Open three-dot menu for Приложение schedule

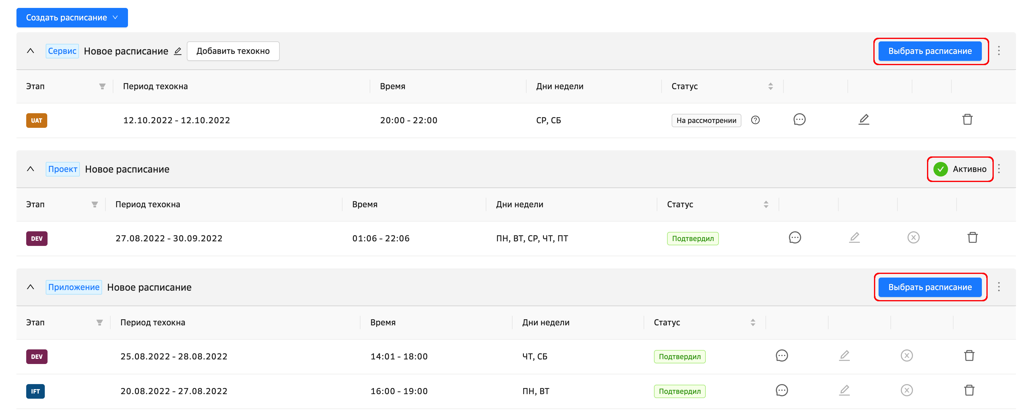[x=998, y=287]
